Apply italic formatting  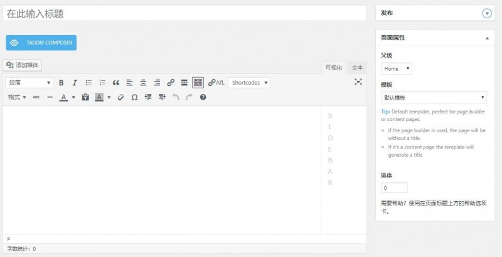click(x=75, y=82)
